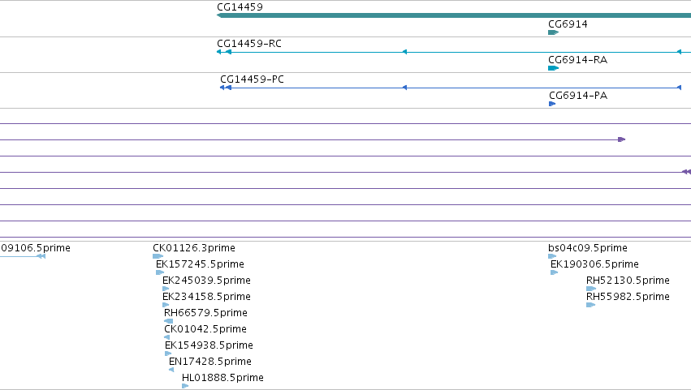
Task: Click the RH52130.5prime EST glyph
Action: [591, 289]
